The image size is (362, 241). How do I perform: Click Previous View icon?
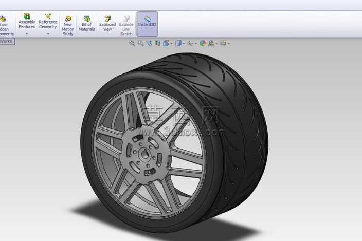pos(149,43)
